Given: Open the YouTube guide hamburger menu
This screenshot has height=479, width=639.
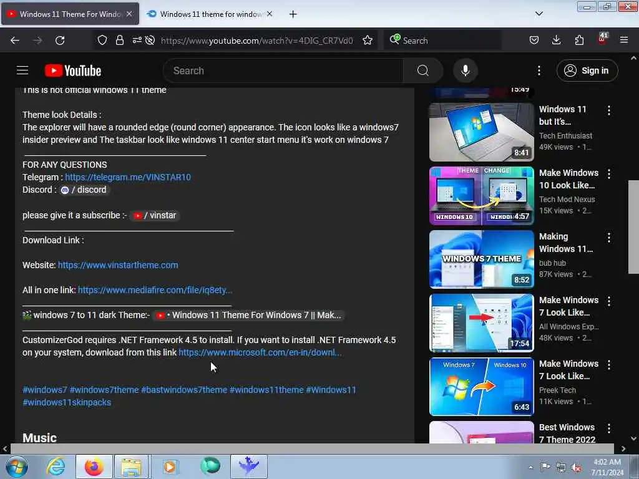Looking at the screenshot, I should click(x=22, y=70).
